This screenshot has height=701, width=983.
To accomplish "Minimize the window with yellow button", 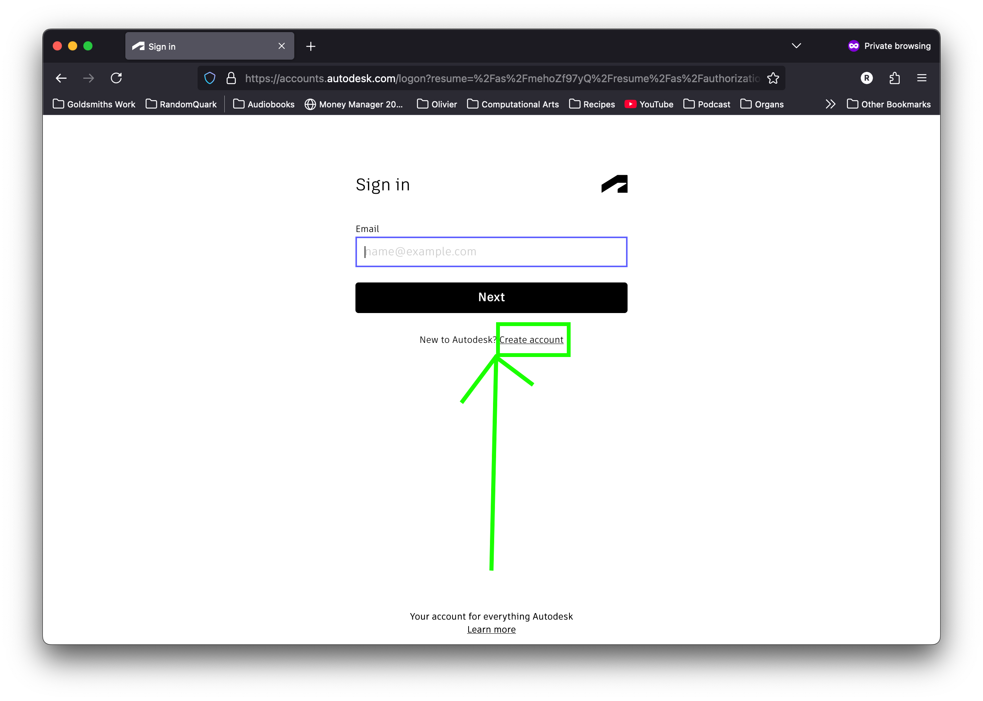I will [x=73, y=46].
